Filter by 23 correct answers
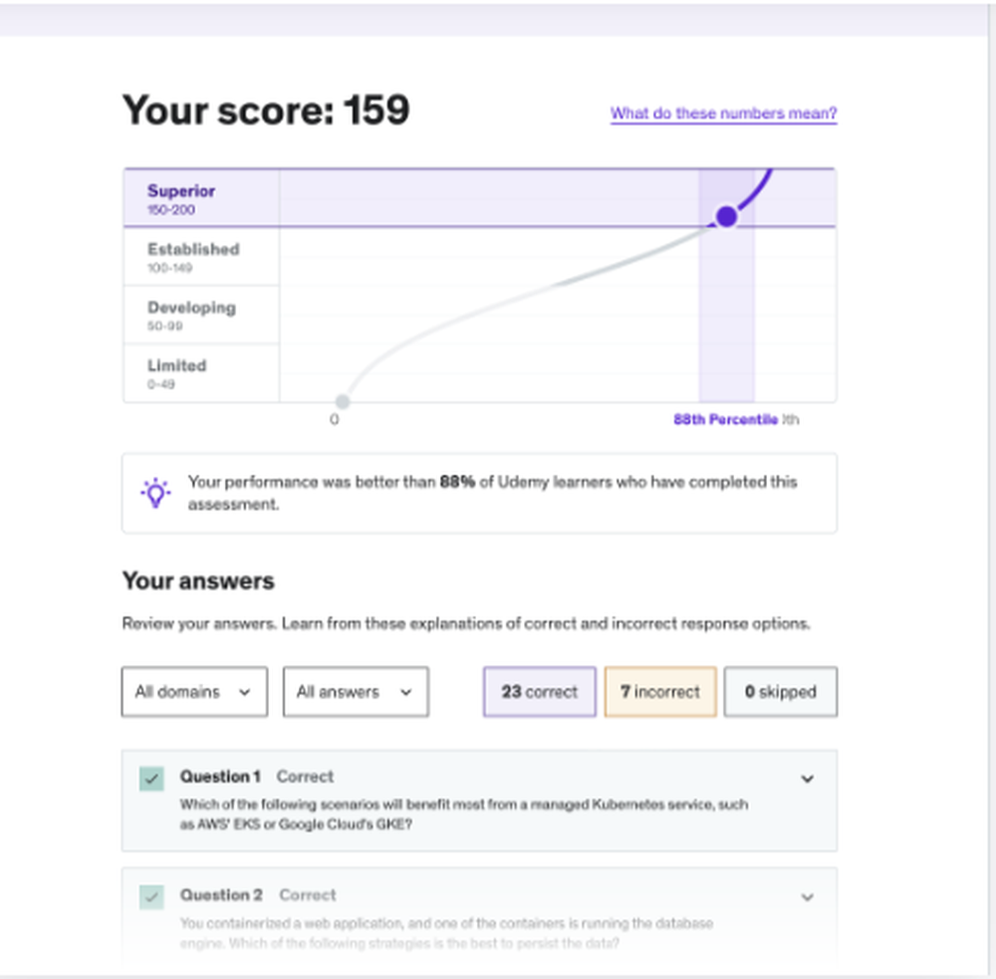Image resolution: width=996 pixels, height=979 pixels. click(539, 691)
